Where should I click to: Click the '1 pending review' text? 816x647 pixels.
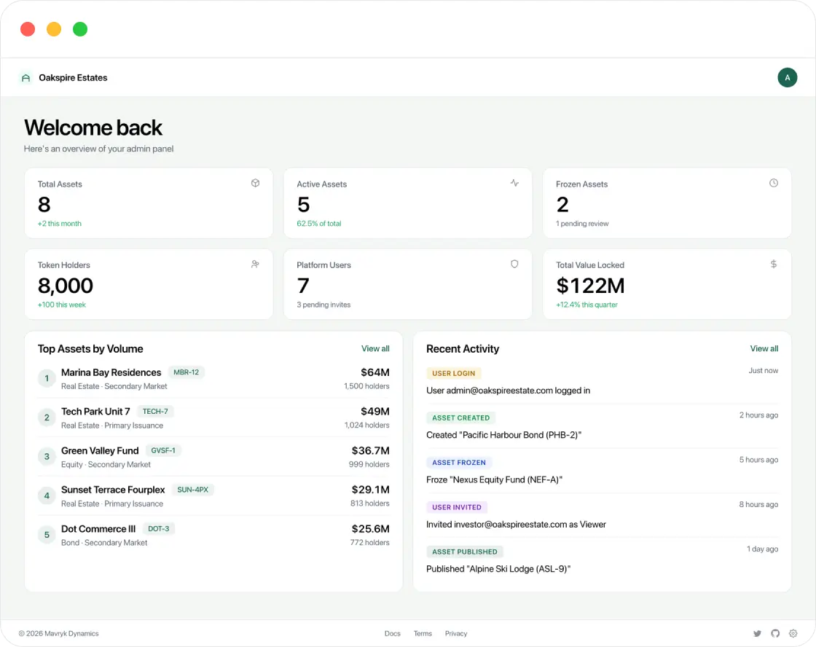582,223
